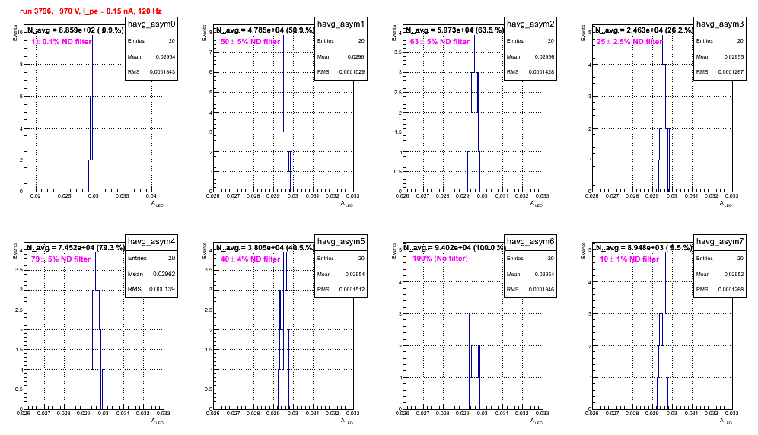Screen dimensions: 758x435
Task: Click RMS value 0.0001428 in stats box
Action: tap(541, 72)
